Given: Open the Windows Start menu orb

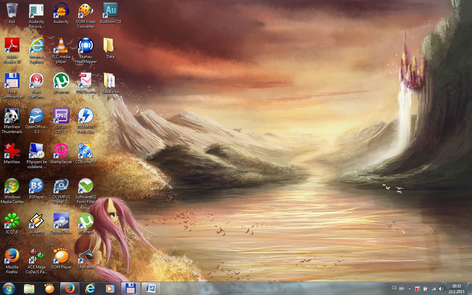Looking at the screenshot, I should pyautogui.click(x=9, y=288).
